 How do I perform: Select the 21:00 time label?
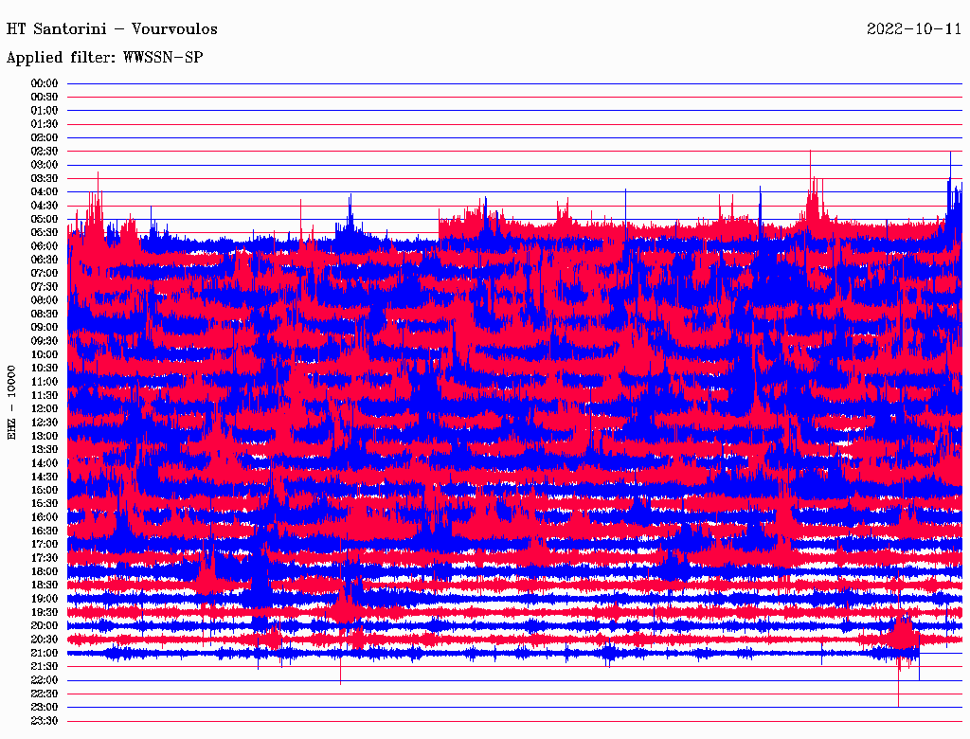click(45, 654)
